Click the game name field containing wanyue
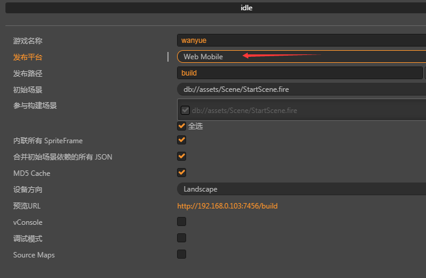The image size is (426, 278). click(301, 40)
